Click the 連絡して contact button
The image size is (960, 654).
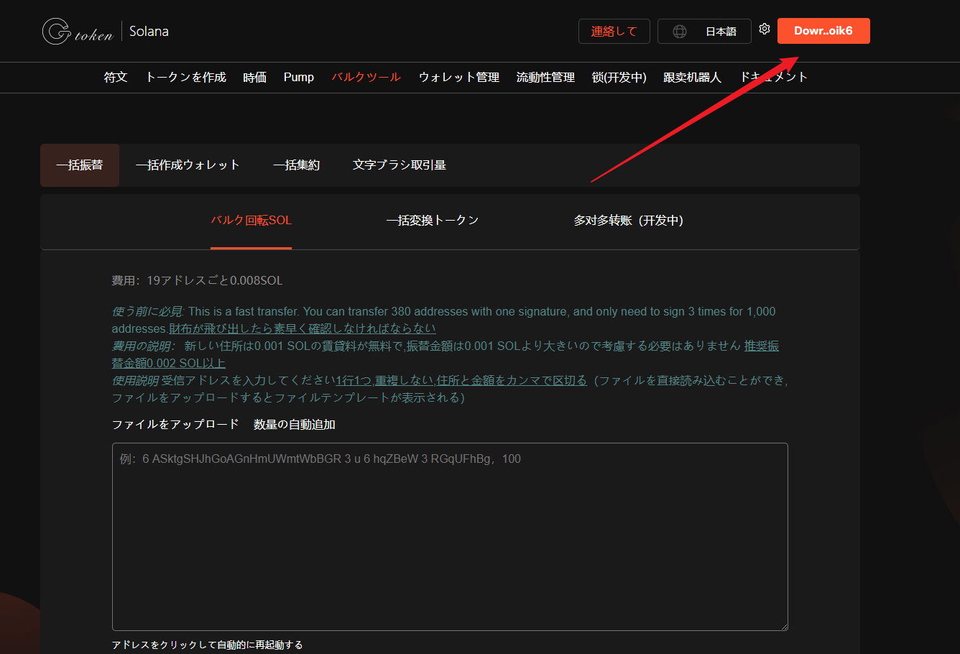[x=614, y=32]
